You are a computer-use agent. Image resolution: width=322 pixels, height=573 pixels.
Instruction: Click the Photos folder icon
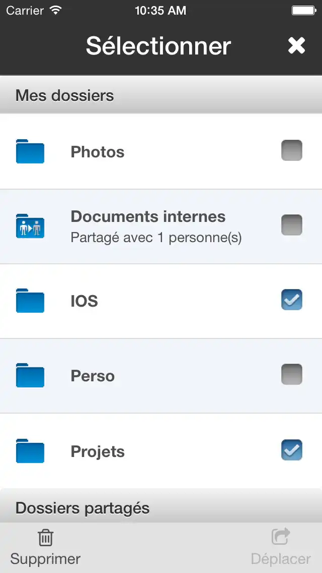coord(30,151)
